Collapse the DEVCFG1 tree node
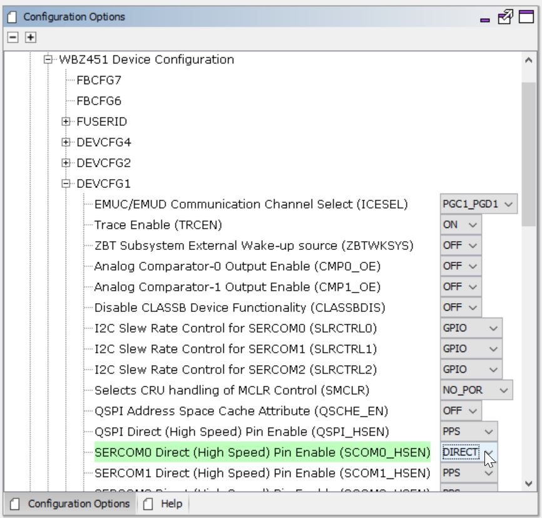This screenshot has width=542, height=518. pos(66,184)
